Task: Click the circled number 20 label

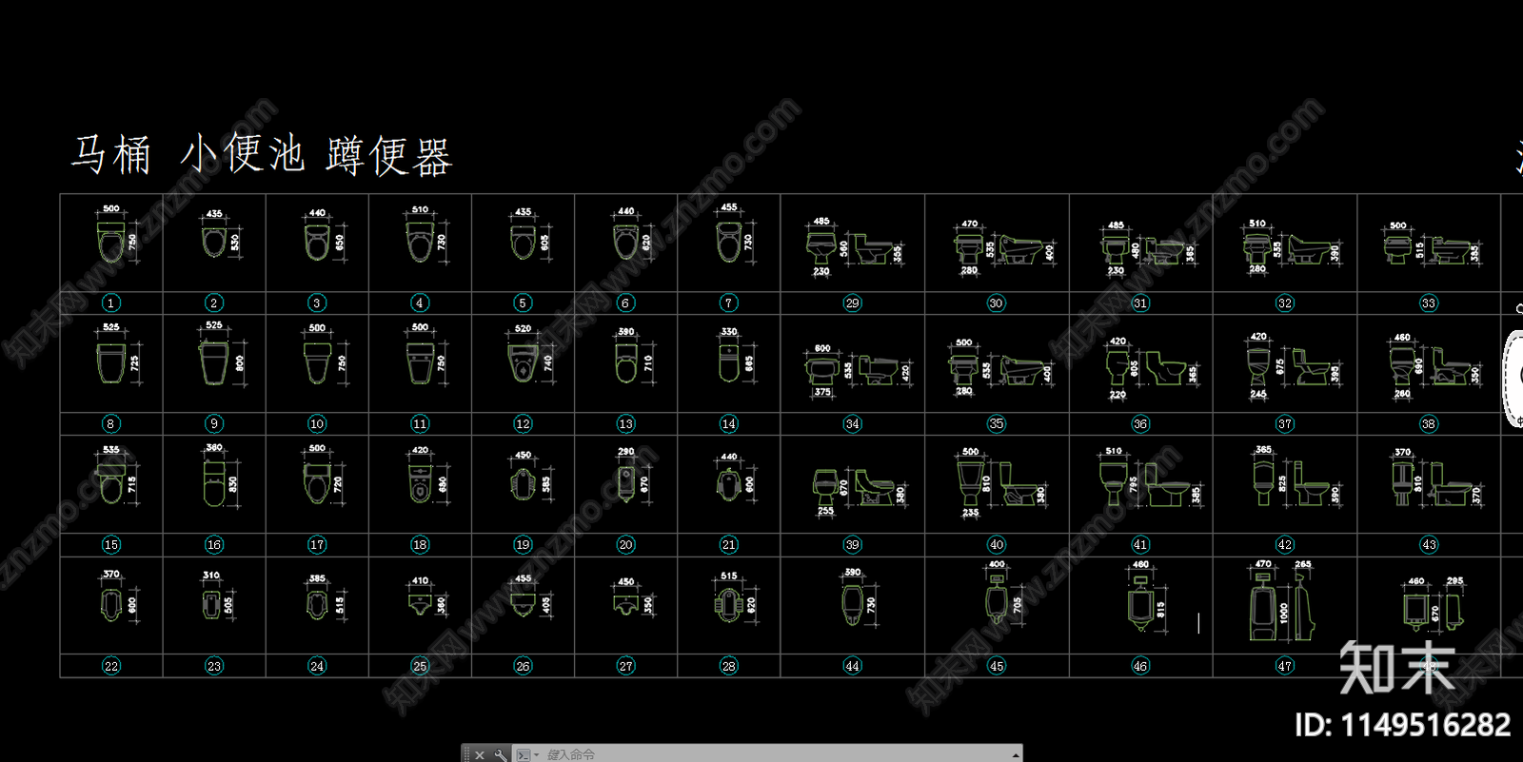Action: tap(625, 544)
